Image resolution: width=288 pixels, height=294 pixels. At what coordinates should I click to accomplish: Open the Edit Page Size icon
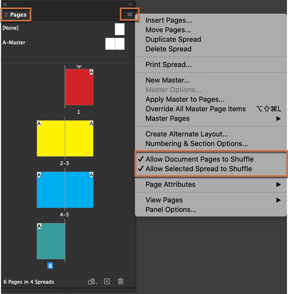click(92, 281)
